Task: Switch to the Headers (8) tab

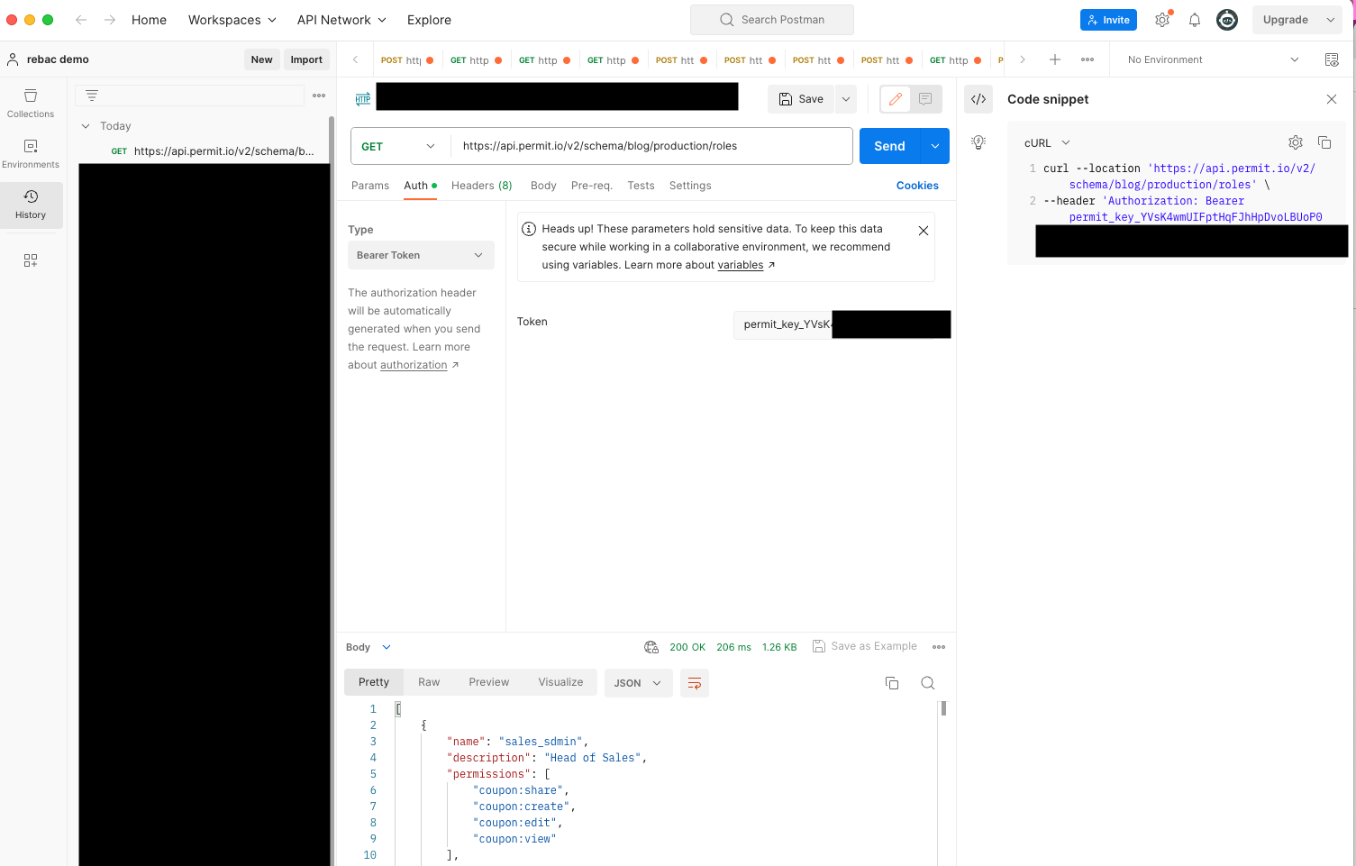Action: click(481, 186)
